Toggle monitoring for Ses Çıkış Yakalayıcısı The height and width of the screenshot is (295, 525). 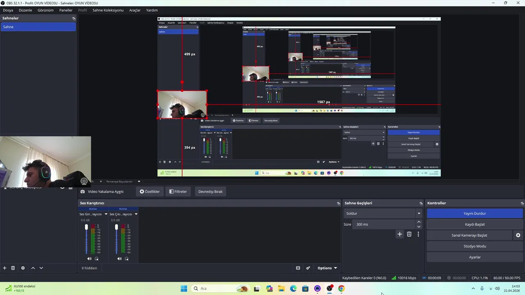point(127,259)
